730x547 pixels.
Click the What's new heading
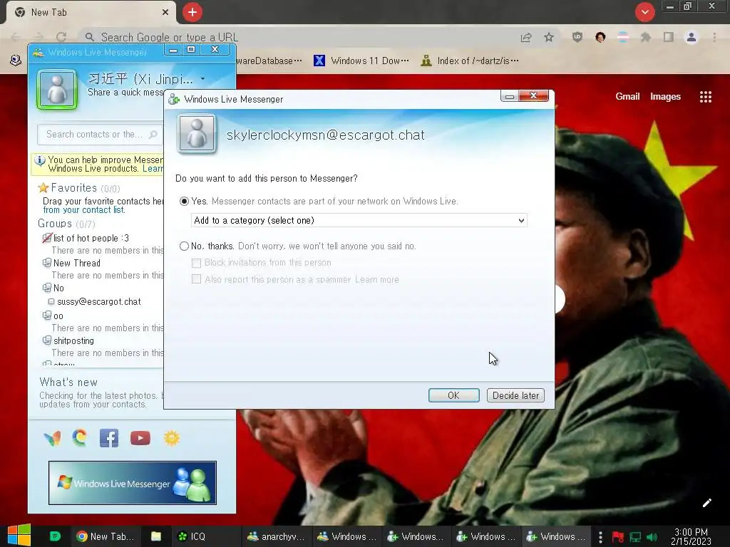point(68,382)
